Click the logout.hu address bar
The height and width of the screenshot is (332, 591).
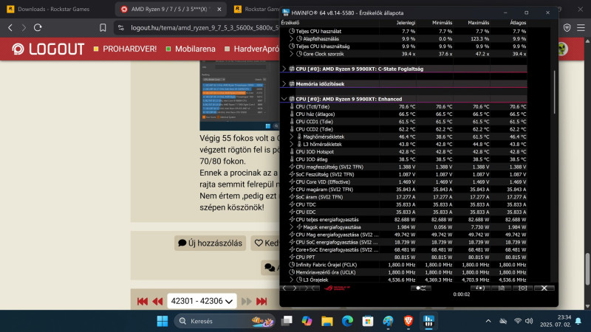(x=204, y=27)
